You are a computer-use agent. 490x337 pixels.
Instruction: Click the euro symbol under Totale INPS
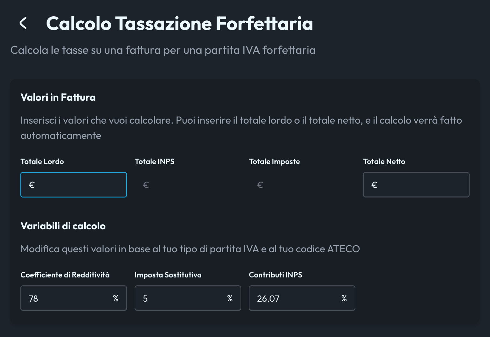pyautogui.click(x=146, y=185)
